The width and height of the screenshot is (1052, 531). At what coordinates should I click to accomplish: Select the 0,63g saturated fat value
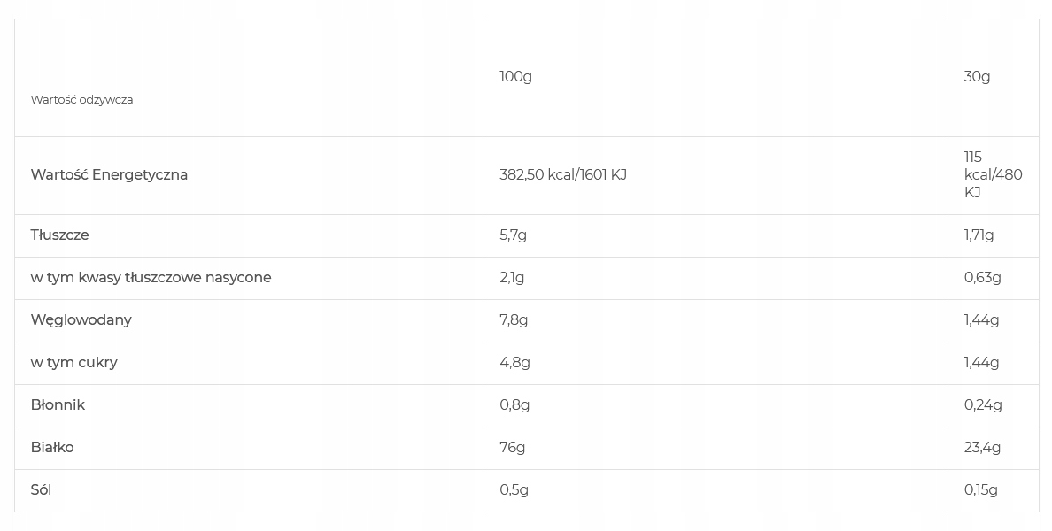pyautogui.click(x=982, y=278)
